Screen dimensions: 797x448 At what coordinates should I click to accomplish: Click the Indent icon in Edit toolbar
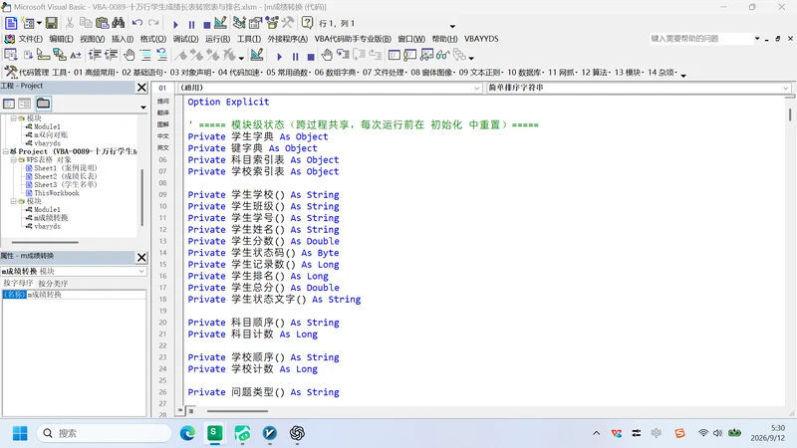point(95,55)
